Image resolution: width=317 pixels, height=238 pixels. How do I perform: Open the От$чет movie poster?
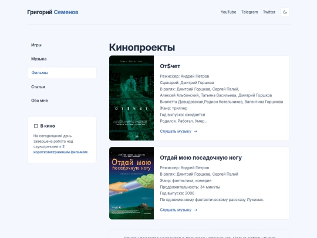click(131, 98)
